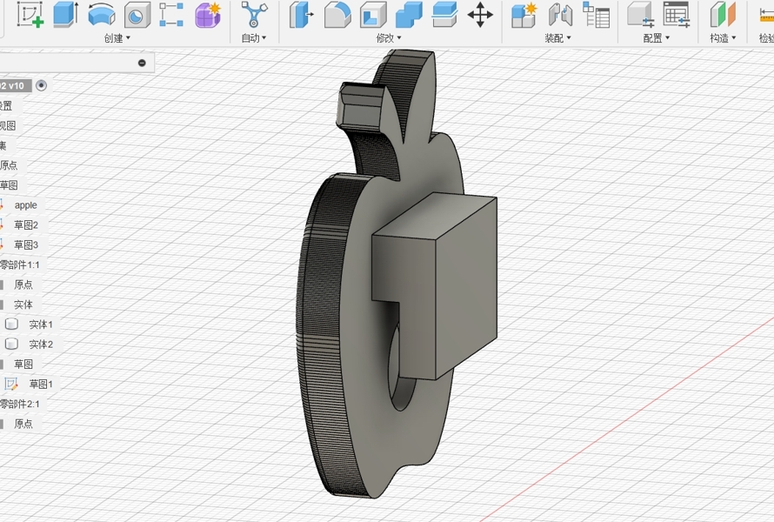This screenshot has height=522, width=774.
Task: Select 原点 under 零部件1:1
Action: coord(23,284)
